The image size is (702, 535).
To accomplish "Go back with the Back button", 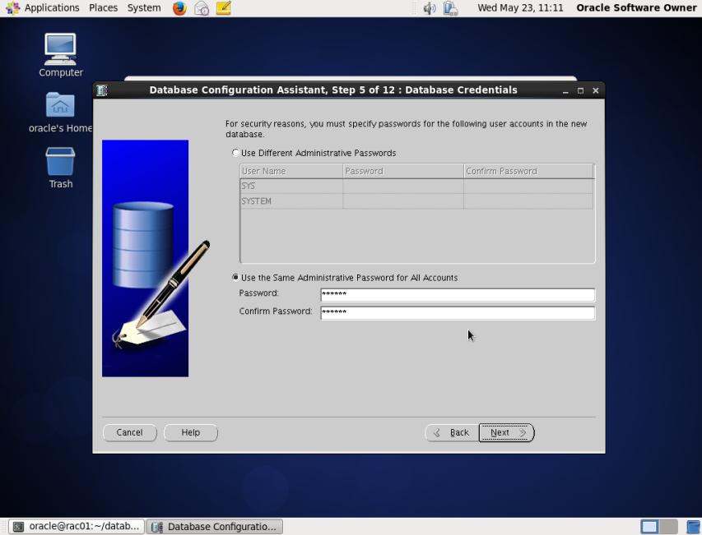I will point(451,432).
